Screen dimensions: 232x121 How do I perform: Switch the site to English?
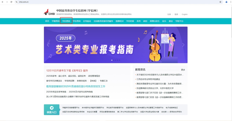(184, 14)
